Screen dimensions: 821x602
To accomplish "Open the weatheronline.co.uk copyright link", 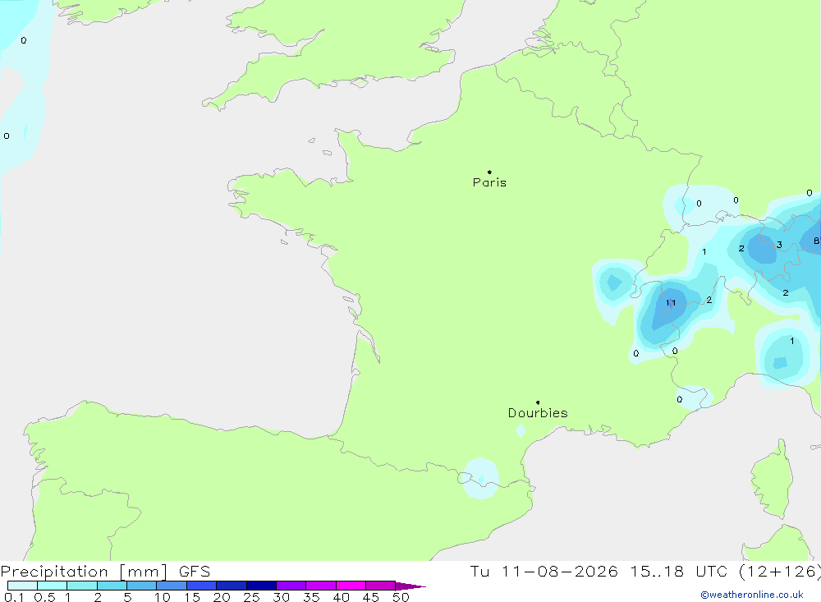I will click(752, 595).
